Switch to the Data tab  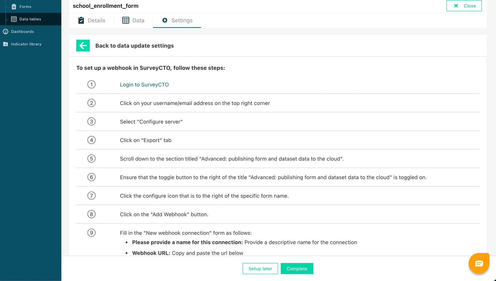click(138, 20)
